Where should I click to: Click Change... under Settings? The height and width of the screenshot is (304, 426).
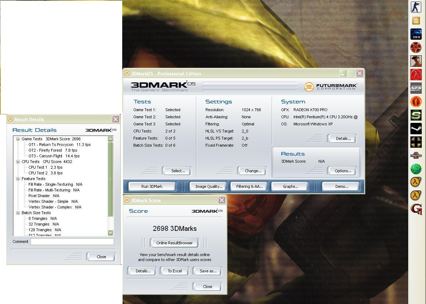point(252,171)
